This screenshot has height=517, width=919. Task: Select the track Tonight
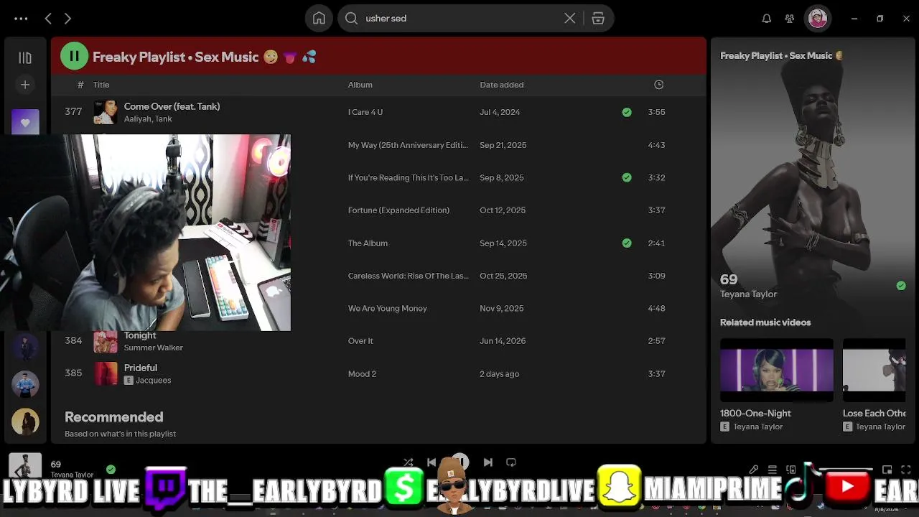[139, 335]
